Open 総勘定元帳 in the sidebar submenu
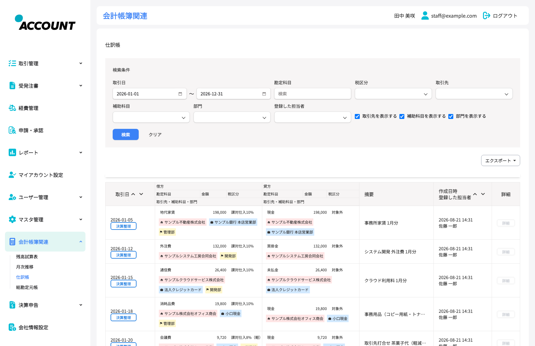Viewport: 535px width, 346px height. 27,287
